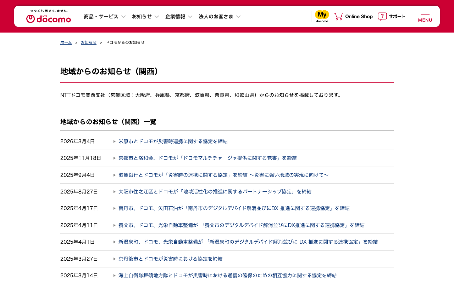Viewport: 454px width, 283px height.
Task: Open the 京丹後市とドコモ disaster agreement article
Action: (x=171, y=259)
